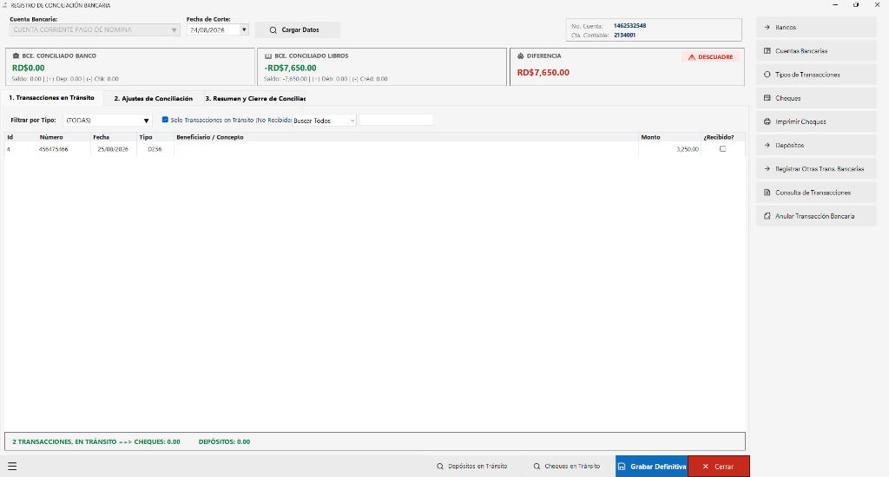Open the Consulta de Transacciones sidebar item
This screenshot has width=889, height=477.
coord(816,193)
